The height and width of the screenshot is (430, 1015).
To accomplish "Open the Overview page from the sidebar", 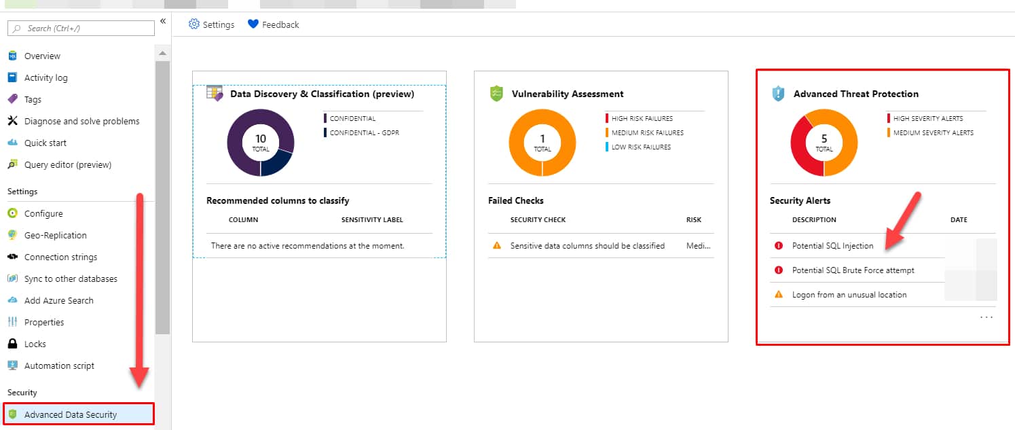I will point(14,55).
